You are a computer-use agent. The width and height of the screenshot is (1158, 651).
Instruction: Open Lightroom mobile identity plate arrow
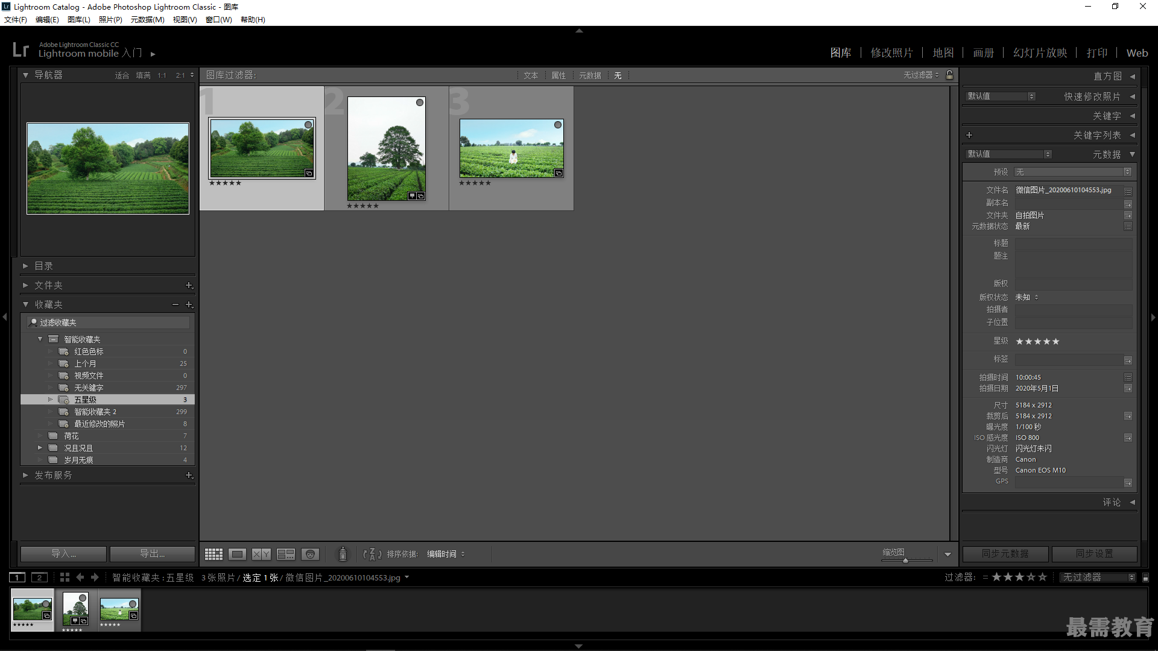pyautogui.click(x=153, y=54)
